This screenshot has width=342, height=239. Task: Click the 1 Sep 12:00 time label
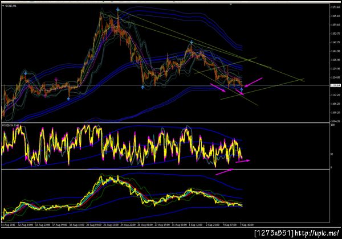196,225
